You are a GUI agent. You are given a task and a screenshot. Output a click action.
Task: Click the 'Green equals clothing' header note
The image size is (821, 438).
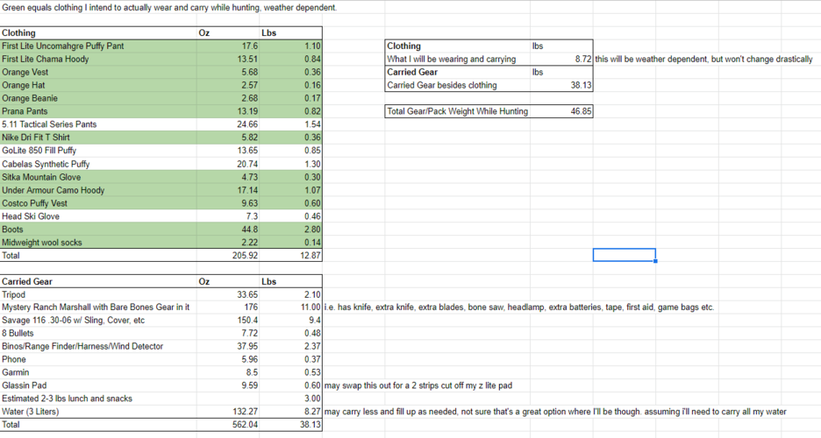169,8
